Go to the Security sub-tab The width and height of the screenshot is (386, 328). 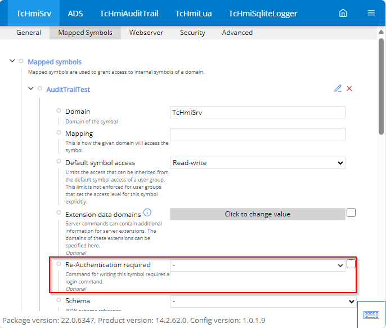[192, 33]
